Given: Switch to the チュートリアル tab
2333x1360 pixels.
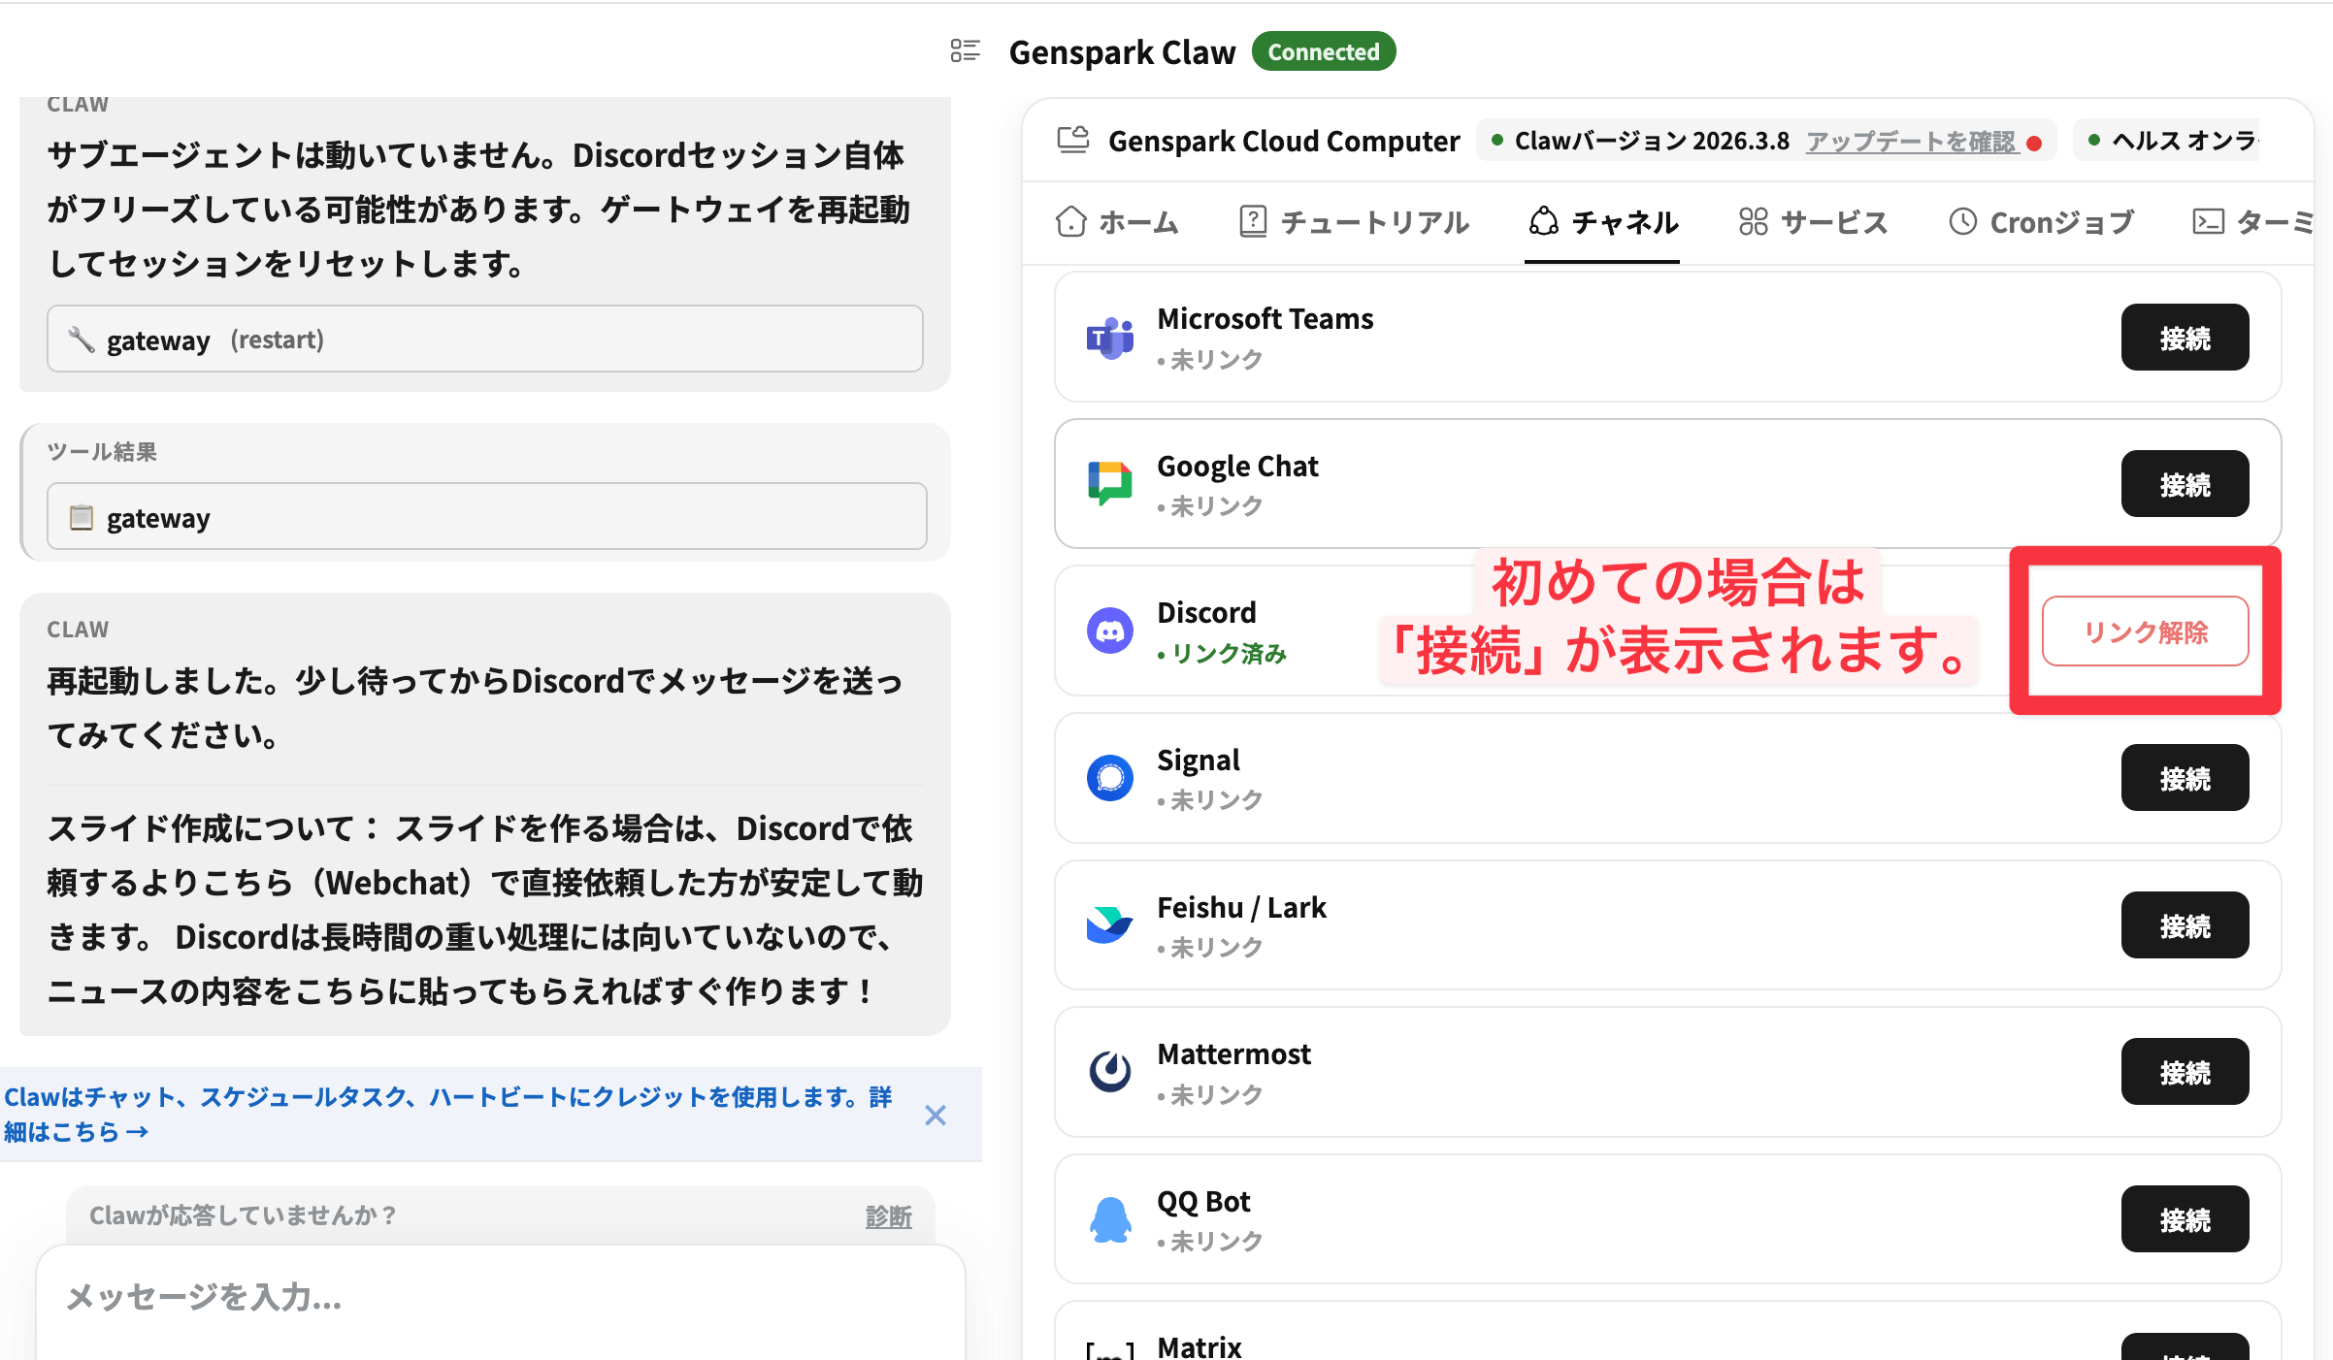Looking at the screenshot, I should point(1354,222).
